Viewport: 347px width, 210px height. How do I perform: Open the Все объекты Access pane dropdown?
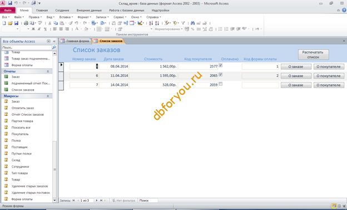[x=48, y=41]
